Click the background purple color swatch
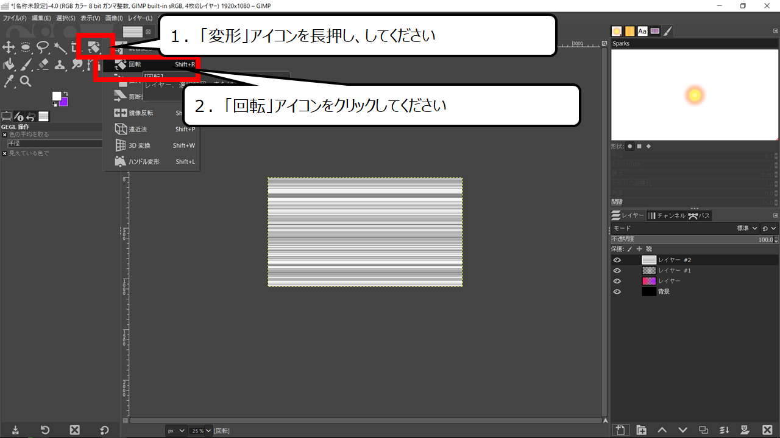The height and width of the screenshot is (438, 780). click(64, 102)
